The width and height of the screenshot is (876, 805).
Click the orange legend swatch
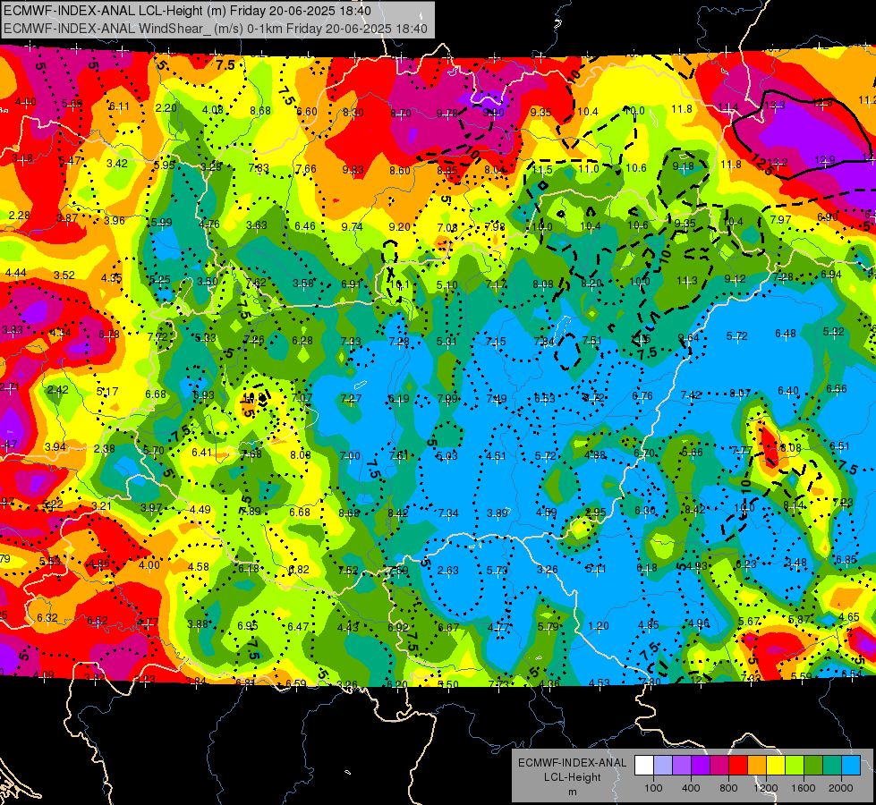[757, 766]
